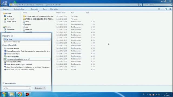The image size is (173, 97).
Task: Toggle the preview pane icon
Action: (x=166, y=9)
